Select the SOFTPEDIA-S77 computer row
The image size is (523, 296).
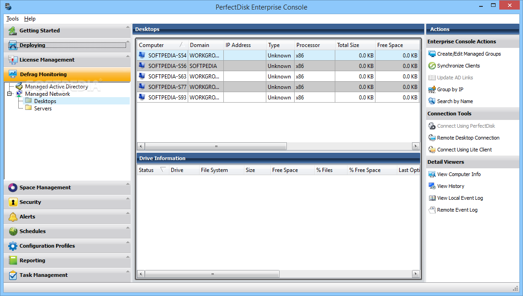(x=278, y=87)
